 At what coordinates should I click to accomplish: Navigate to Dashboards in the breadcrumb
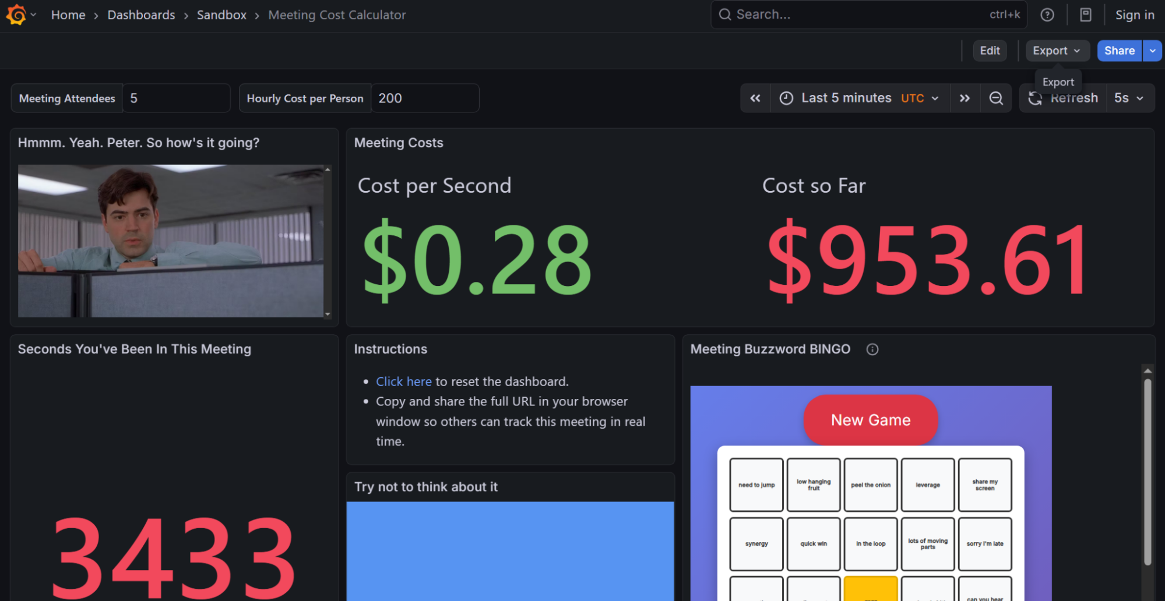pos(141,15)
